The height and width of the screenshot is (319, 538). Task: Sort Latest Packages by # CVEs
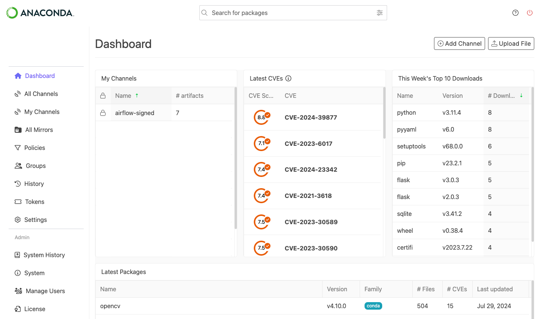click(x=457, y=289)
